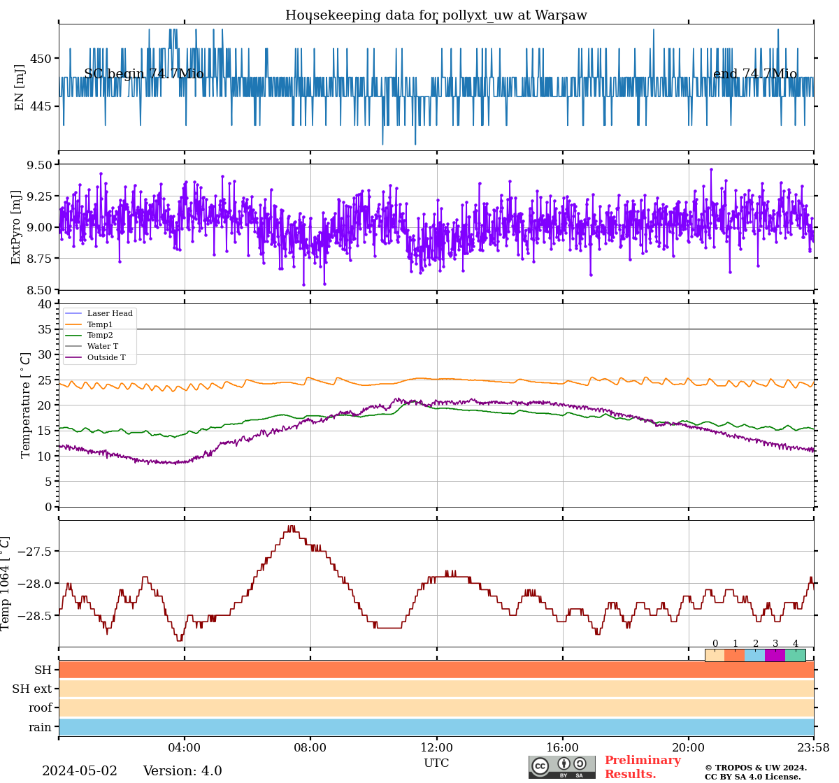Click the 'ExtPyro [mJ]' axis label
The height and width of the screenshot is (783, 839).
[x=16, y=227]
